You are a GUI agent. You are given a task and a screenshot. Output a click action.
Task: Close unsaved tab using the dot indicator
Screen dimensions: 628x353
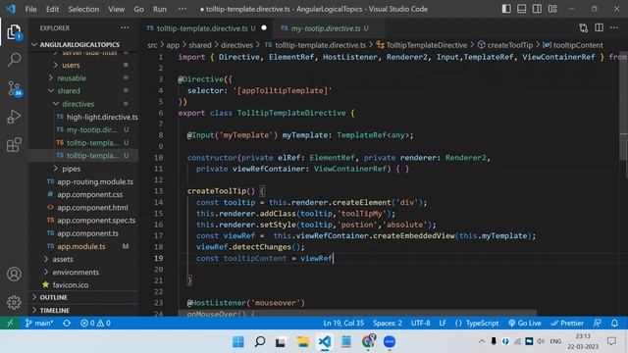[x=264, y=28]
